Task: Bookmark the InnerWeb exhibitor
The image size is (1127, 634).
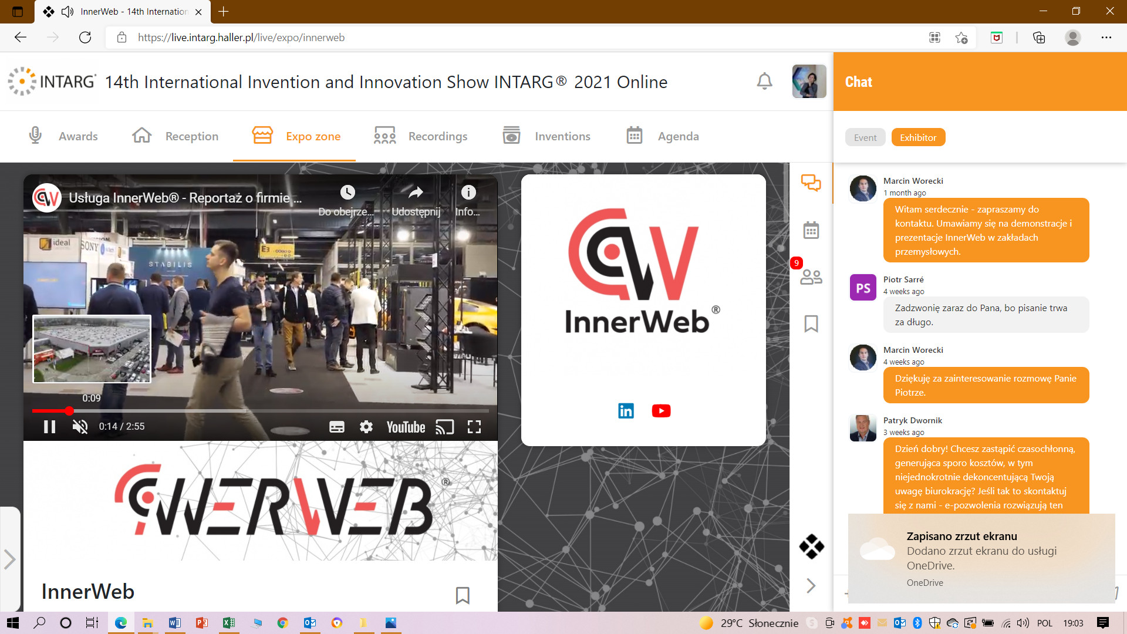Action: [x=463, y=595]
